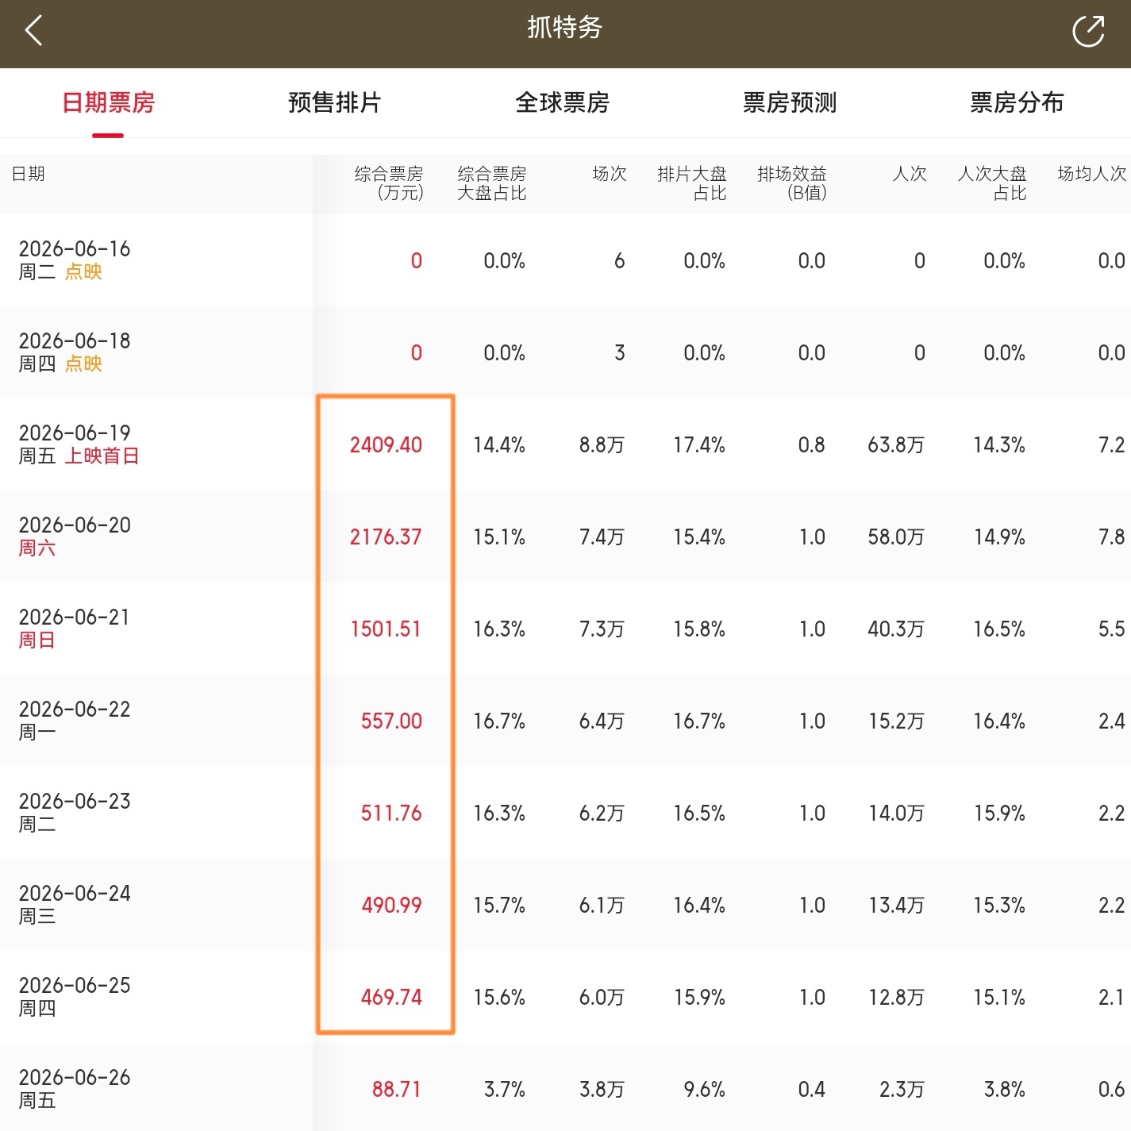
Task: Click the 14.0万 admissions cell
Action: [x=896, y=813]
